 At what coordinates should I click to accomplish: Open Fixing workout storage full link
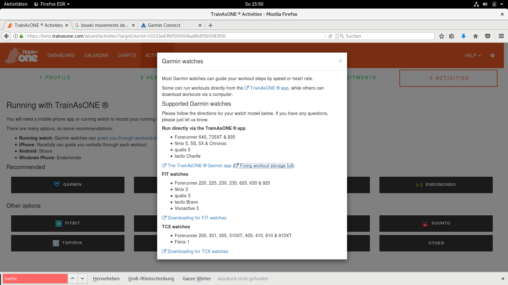tap(264, 166)
